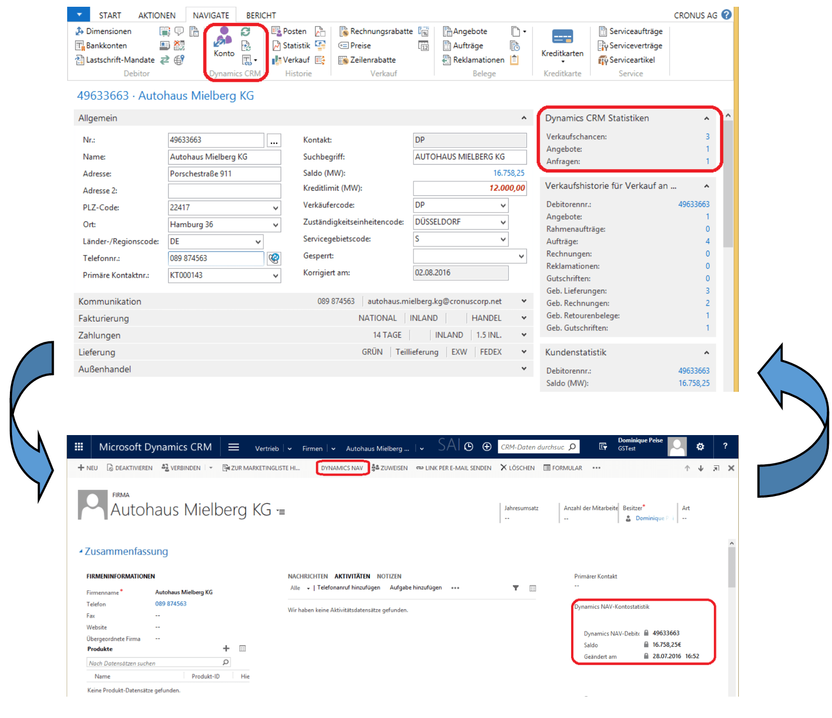Open Statistik in the Historie group
This screenshot has height=718, width=832.
291,45
